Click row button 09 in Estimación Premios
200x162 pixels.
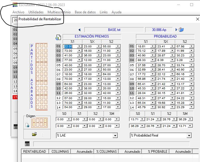(59, 84)
